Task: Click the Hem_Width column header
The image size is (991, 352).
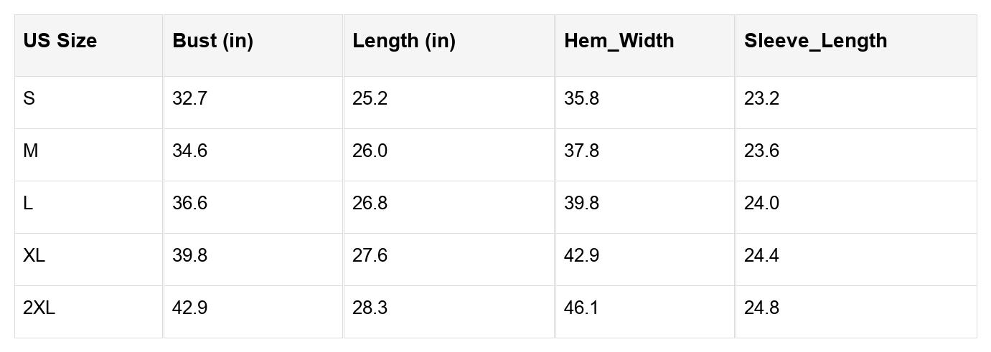Action: 619,41
